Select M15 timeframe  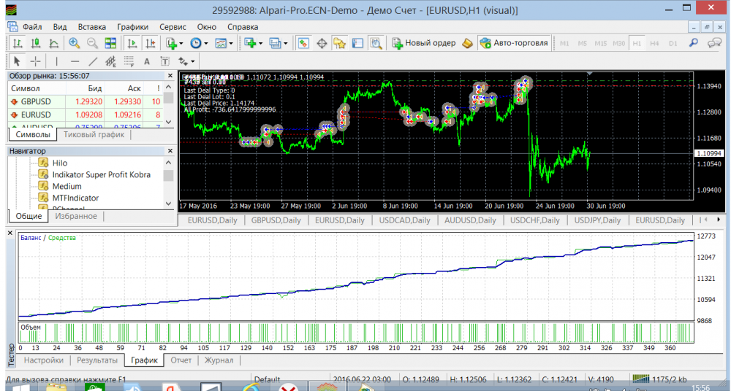point(600,43)
